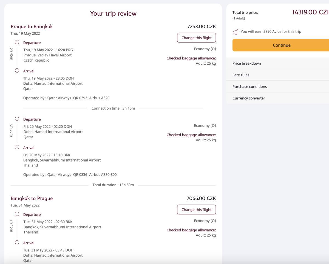Click the arrival circle for Doha 23:05
Image resolution: width=329 pixels, height=264 pixels.
[17, 71]
